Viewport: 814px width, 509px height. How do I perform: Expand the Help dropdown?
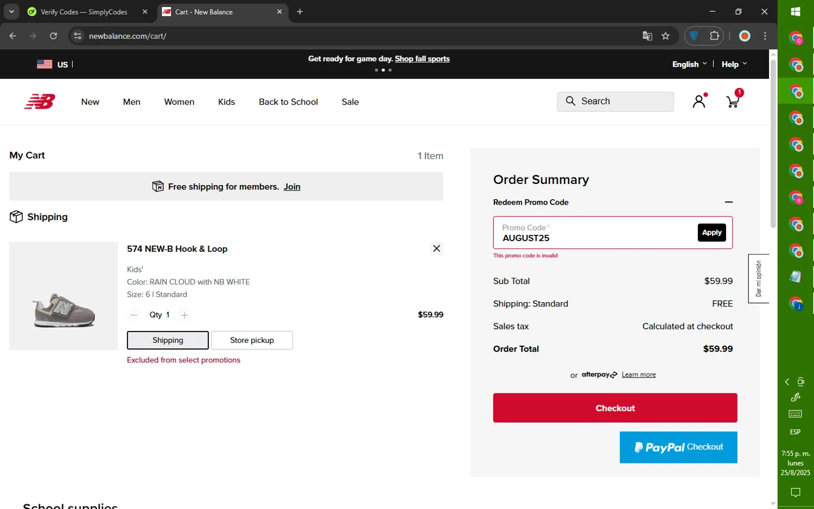(734, 64)
